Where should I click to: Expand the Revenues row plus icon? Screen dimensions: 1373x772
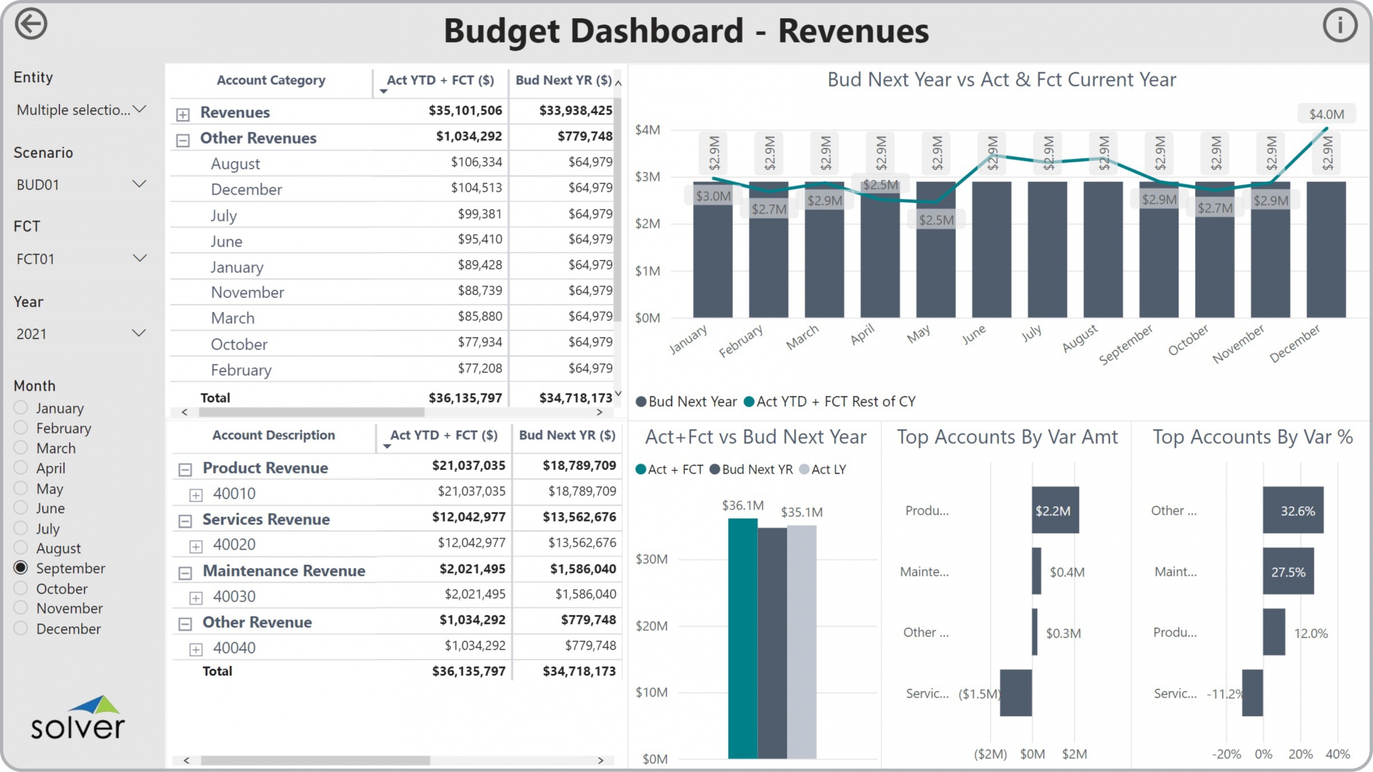(183, 114)
